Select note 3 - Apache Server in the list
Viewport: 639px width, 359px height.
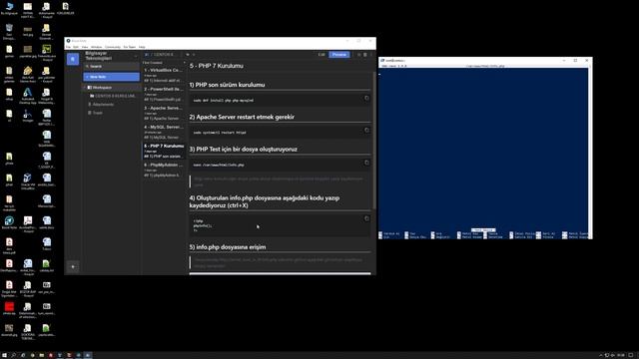tap(163, 113)
